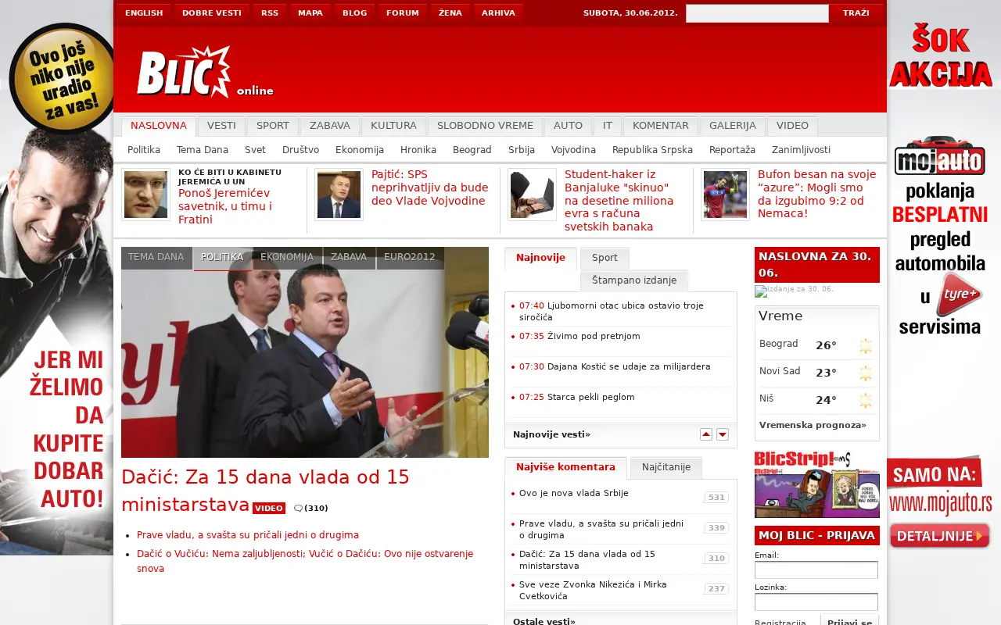Open headline Dačić: Za 15 dana vlada
The width and height of the screenshot is (1001, 625).
[x=265, y=491]
